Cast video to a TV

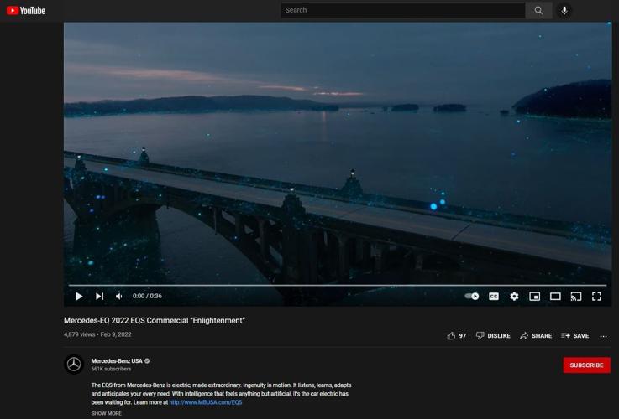(x=576, y=296)
